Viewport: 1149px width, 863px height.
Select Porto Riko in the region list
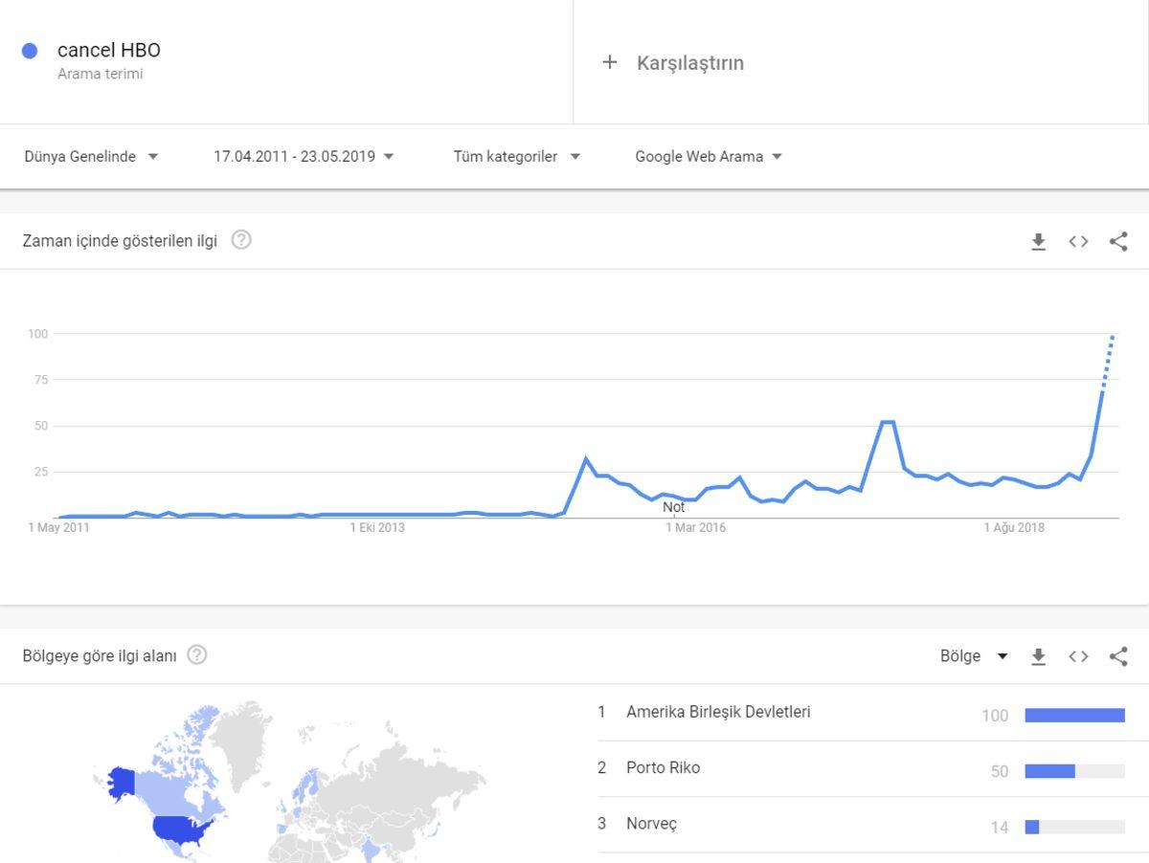click(x=663, y=767)
